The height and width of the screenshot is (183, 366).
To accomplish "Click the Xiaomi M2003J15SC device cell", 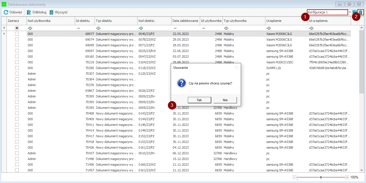I will tap(286, 62).
